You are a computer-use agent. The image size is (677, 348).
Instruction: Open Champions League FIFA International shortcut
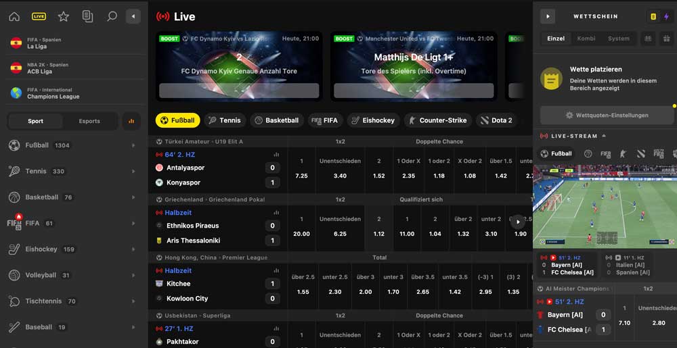tap(73, 93)
